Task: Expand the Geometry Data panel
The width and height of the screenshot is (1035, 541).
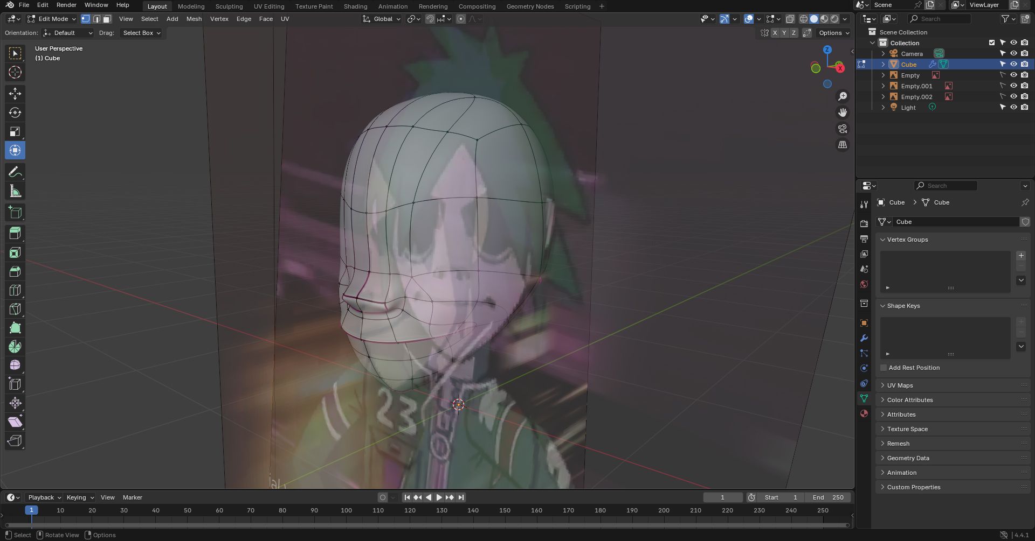Action: point(908,458)
